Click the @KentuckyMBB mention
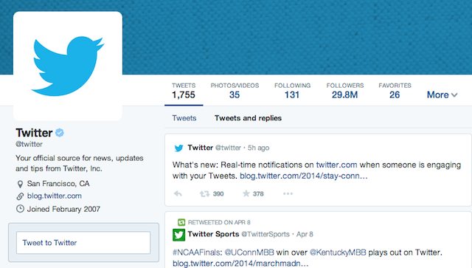The image size is (472, 268). pyautogui.click(x=338, y=252)
